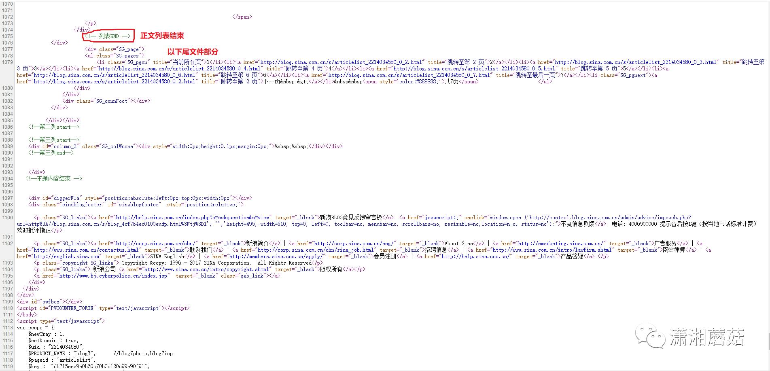Click the 第三列end comment

point(51,153)
